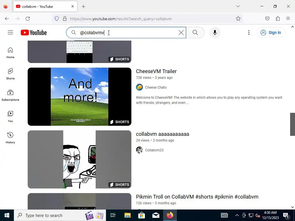Open the muted volume tray icon
Screen dimensions: 295x221
[258, 215]
